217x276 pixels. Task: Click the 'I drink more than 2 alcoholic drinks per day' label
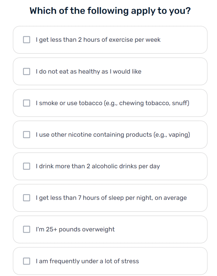(98, 166)
